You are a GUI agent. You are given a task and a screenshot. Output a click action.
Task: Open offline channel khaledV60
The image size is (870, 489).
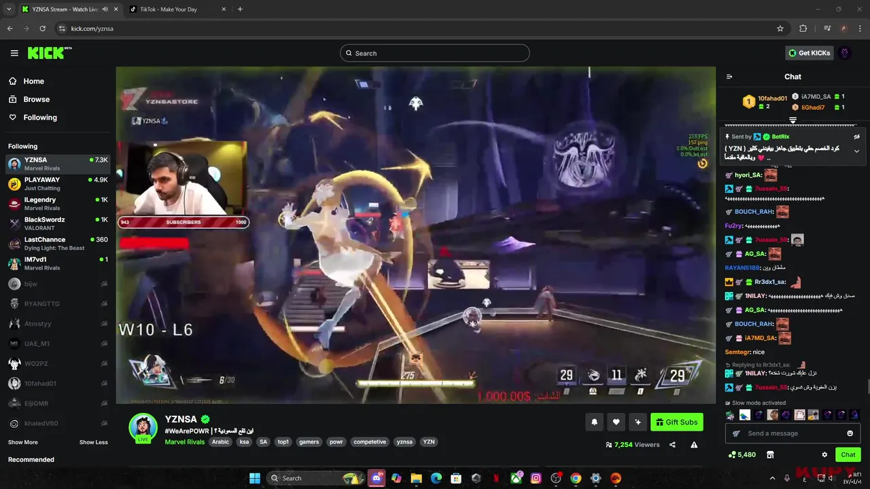(x=58, y=423)
